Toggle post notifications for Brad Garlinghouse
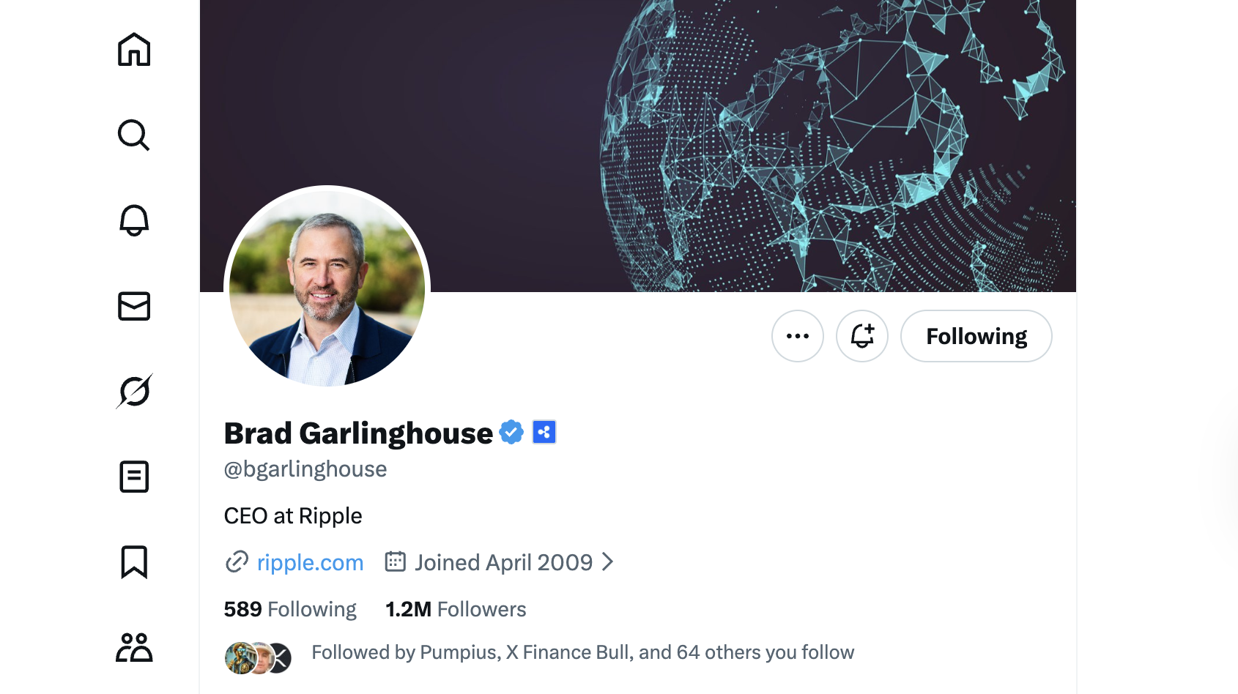1238x694 pixels. [x=861, y=336]
